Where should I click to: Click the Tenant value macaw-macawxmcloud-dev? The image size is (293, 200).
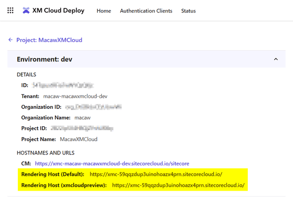75,96
